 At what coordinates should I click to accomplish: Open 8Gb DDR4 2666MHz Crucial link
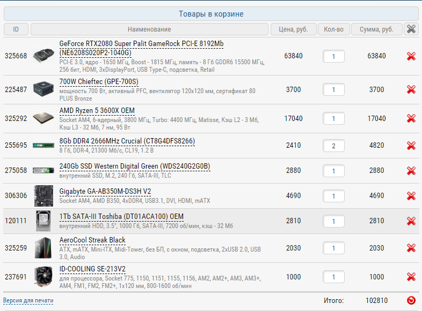[127, 141]
